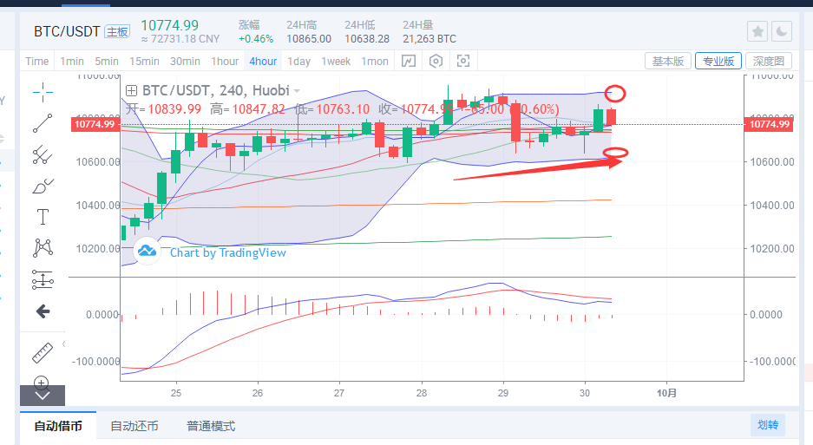This screenshot has width=813, height=445.
Task: Select the brush drawing tool
Action: click(x=43, y=186)
